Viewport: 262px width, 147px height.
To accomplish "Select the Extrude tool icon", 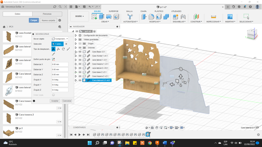I will [x=102, y=17].
